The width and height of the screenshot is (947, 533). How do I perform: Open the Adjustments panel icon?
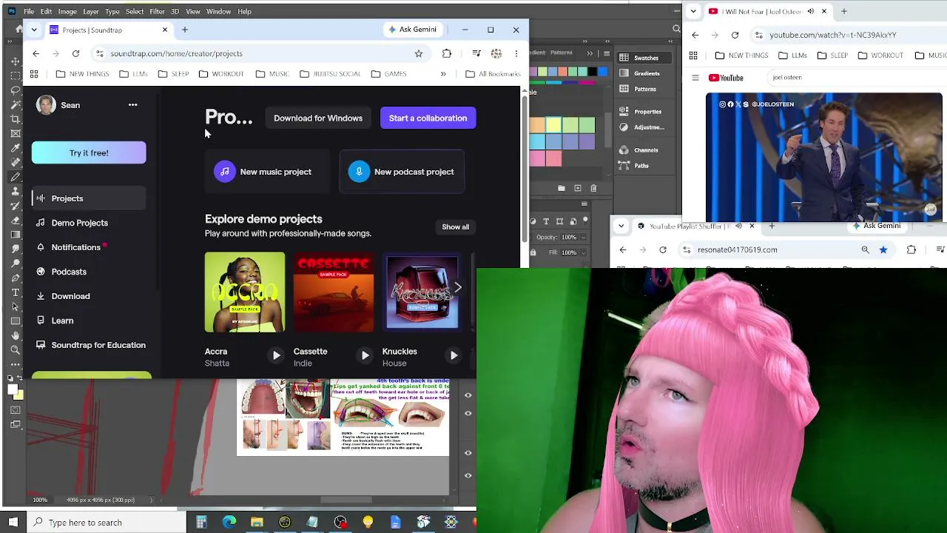click(x=624, y=127)
